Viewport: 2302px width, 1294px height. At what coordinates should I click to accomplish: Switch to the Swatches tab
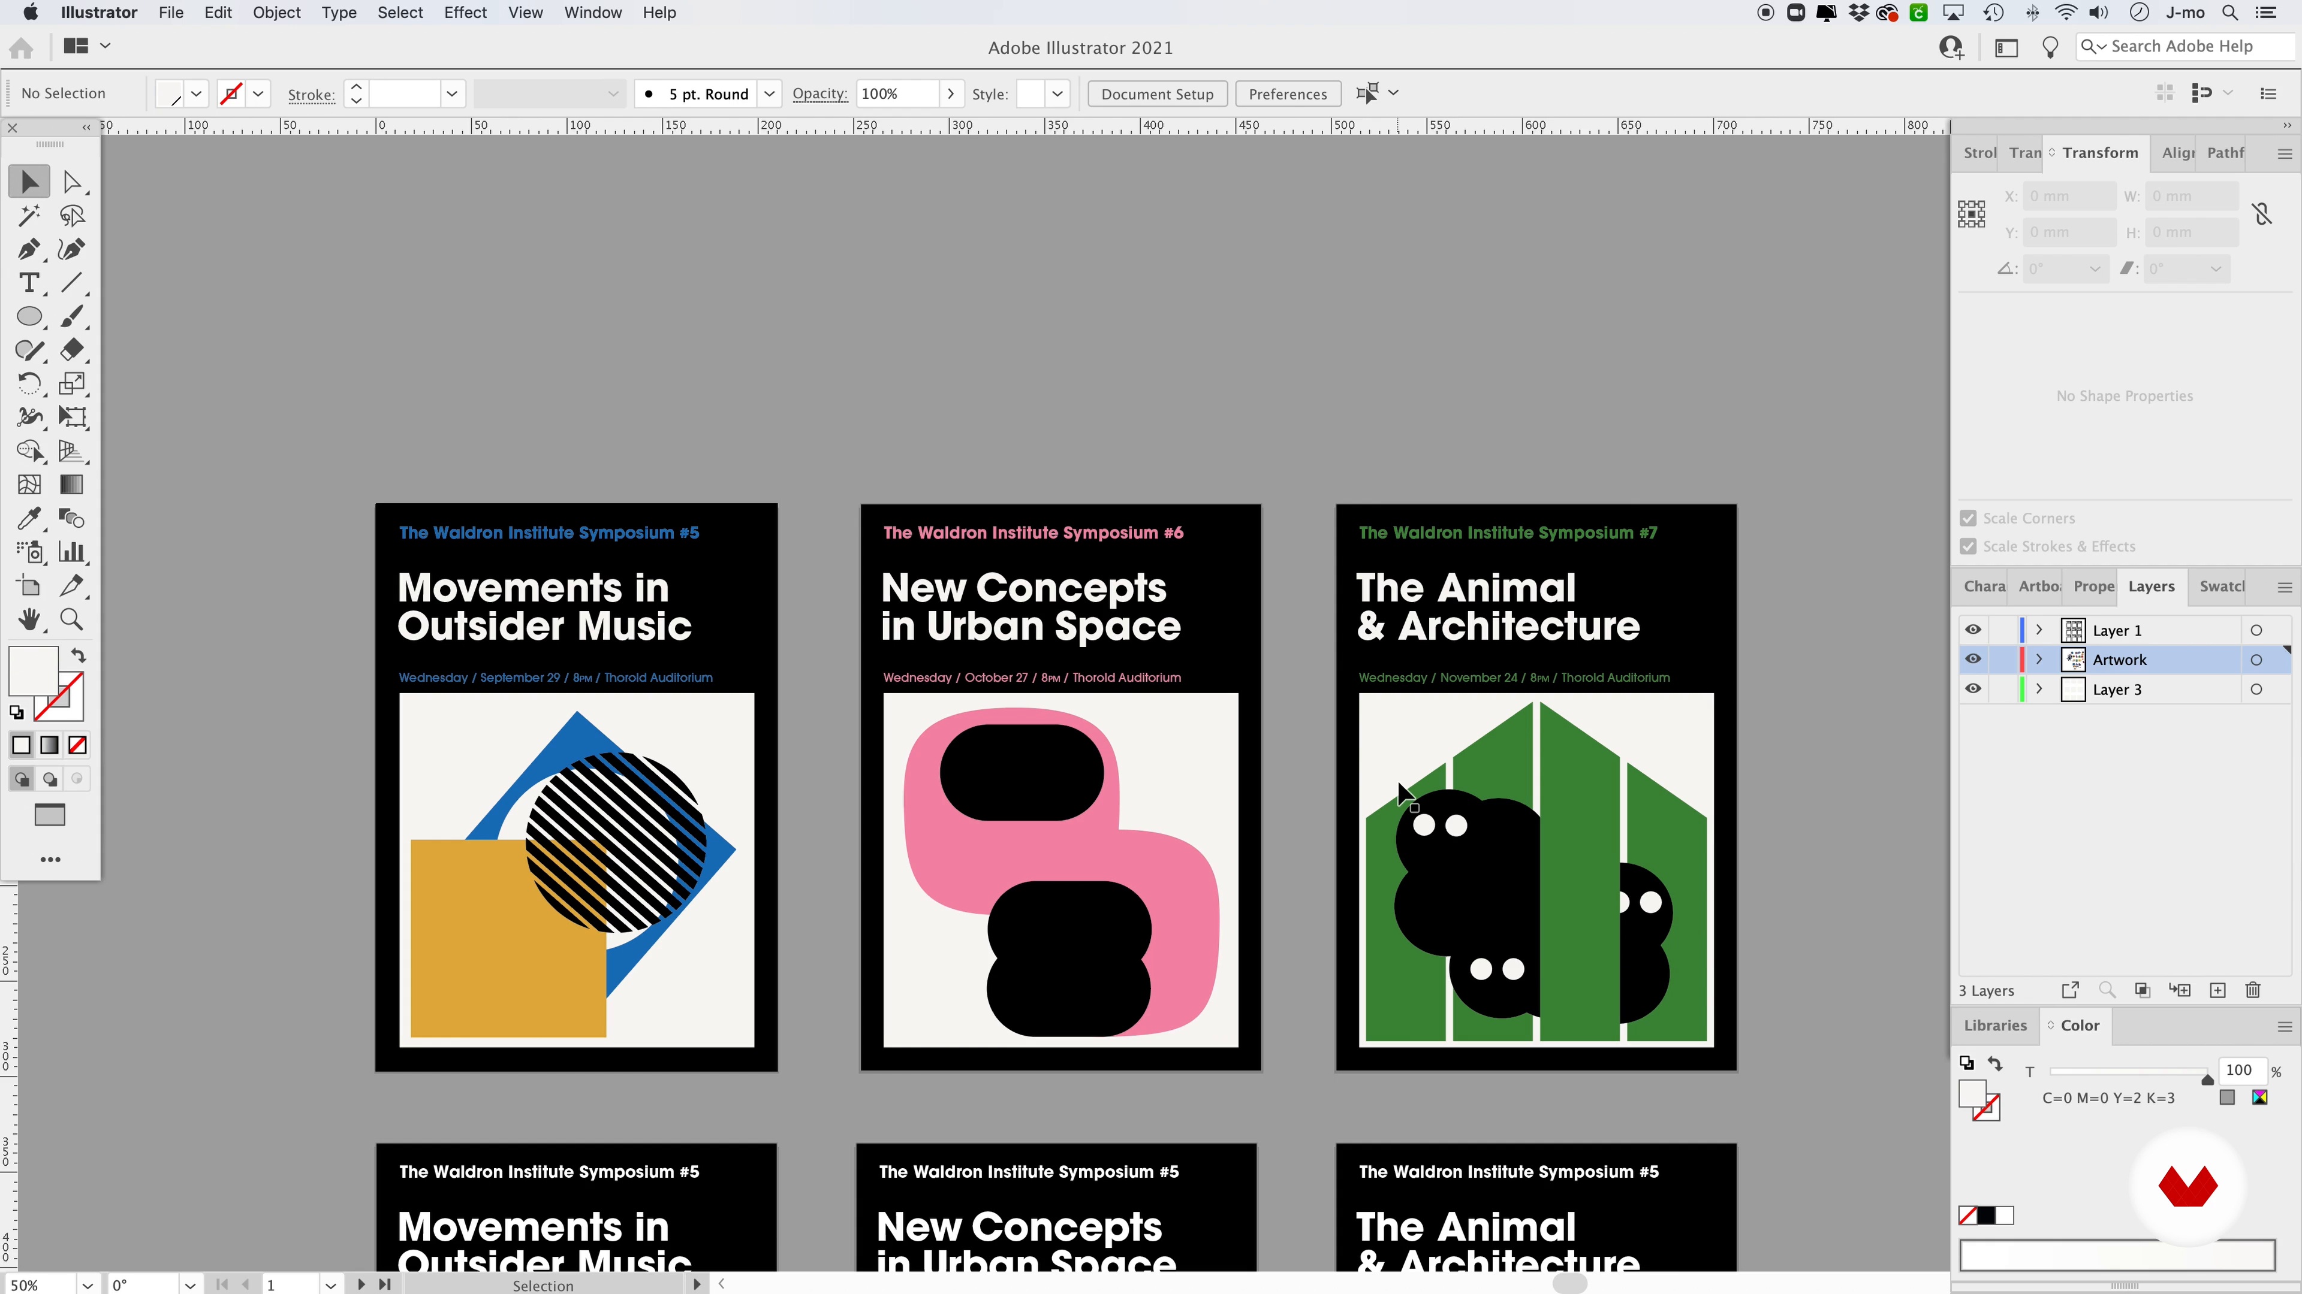point(2222,586)
